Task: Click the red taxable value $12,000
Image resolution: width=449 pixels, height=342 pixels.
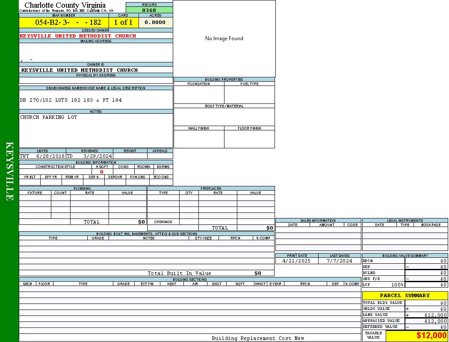Action: [431, 336]
